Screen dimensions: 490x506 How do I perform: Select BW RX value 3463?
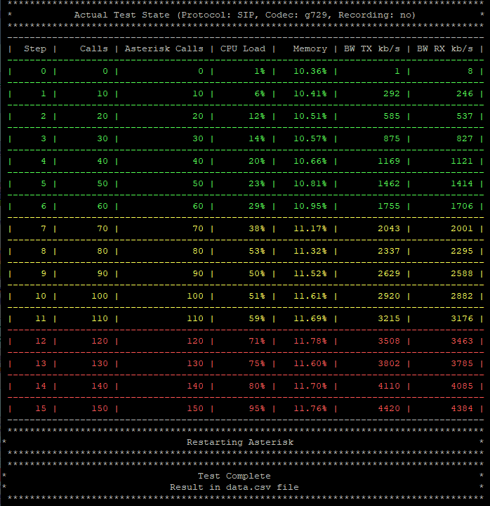(x=462, y=341)
